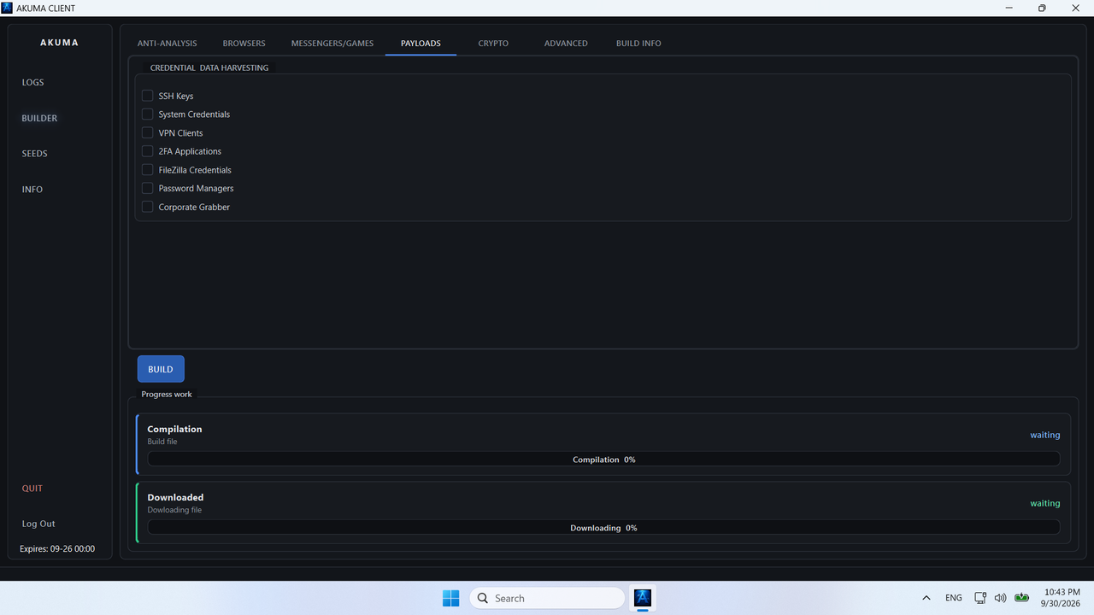Image resolution: width=1094 pixels, height=615 pixels.
Task: Go to the MESSENGERS/GAMES tab
Action: 332,44
